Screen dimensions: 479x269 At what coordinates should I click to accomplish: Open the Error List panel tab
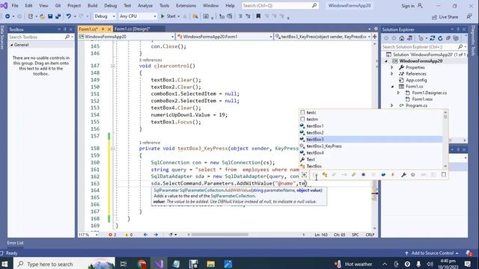tap(15, 243)
